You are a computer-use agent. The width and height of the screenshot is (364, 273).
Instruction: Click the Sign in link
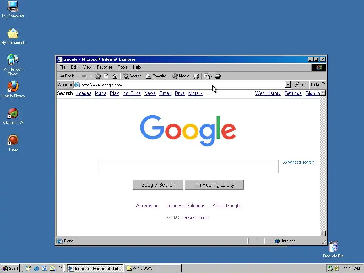coord(313,93)
